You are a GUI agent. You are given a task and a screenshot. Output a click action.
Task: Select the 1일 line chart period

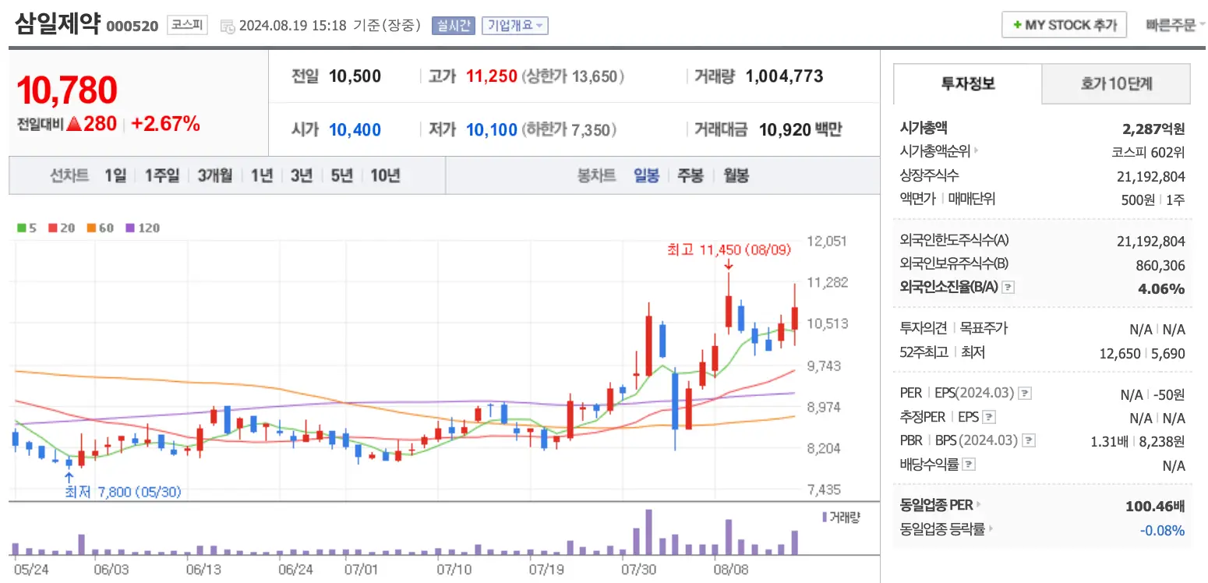[x=115, y=175]
